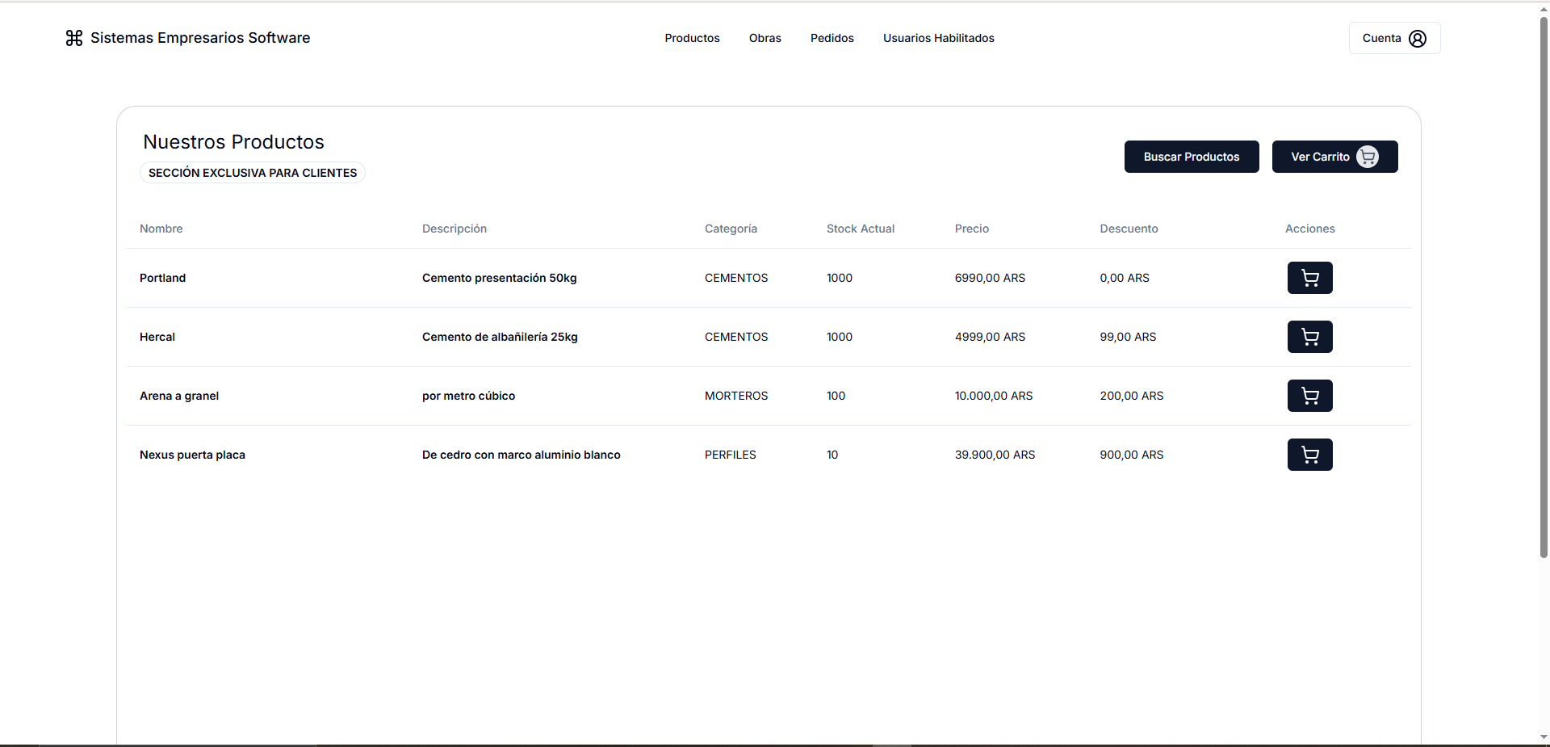Click the Precio column header

click(x=971, y=229)
